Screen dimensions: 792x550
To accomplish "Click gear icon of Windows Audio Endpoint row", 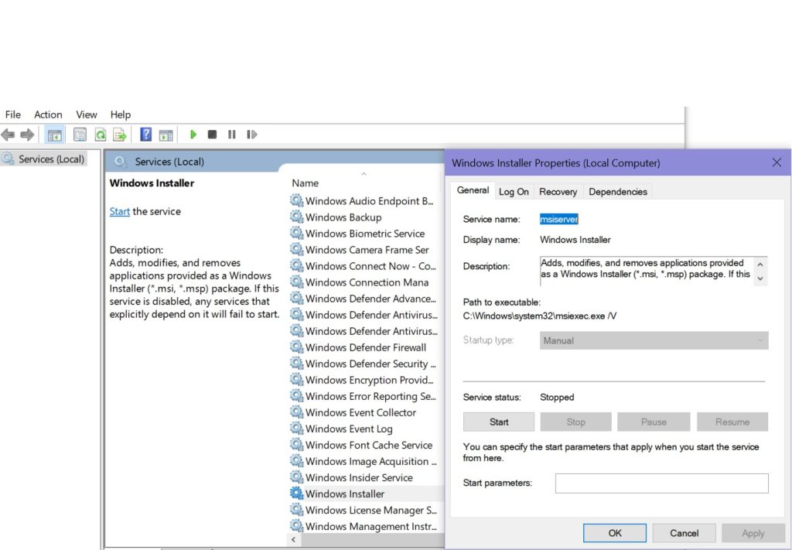I will [296, 200].
